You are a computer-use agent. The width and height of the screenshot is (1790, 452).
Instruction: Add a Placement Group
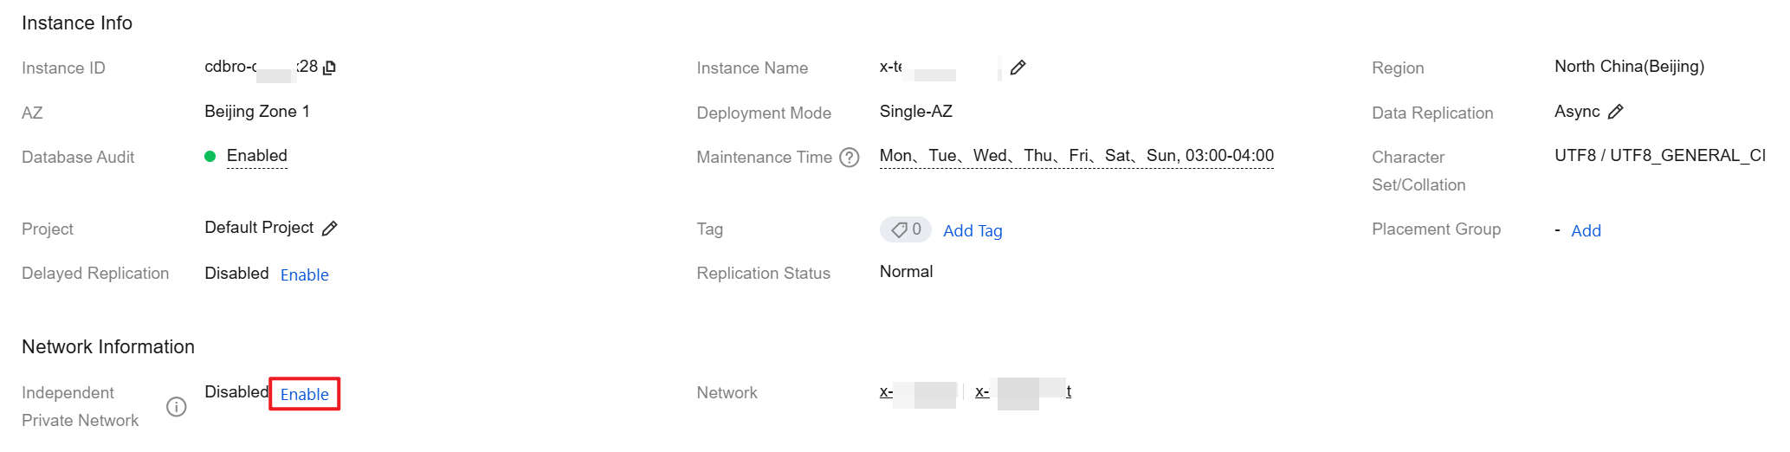pos(1586,230)
